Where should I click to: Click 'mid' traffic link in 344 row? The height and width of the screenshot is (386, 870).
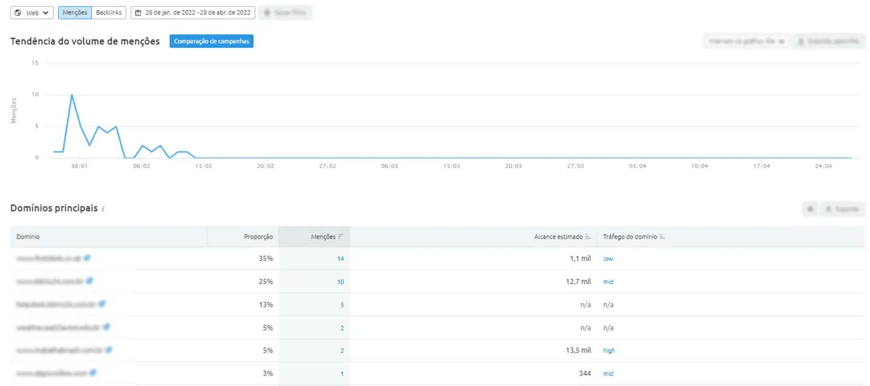(x=608, y=373)
